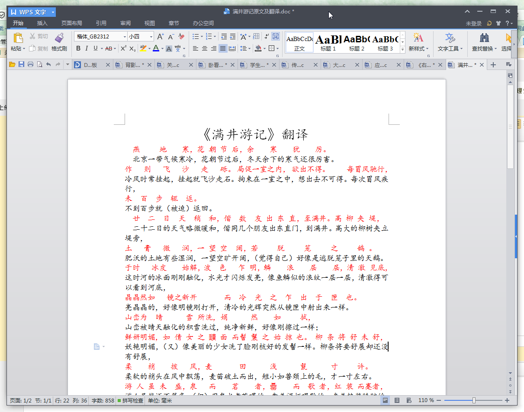Click the Copy button

tap(39, 48)
